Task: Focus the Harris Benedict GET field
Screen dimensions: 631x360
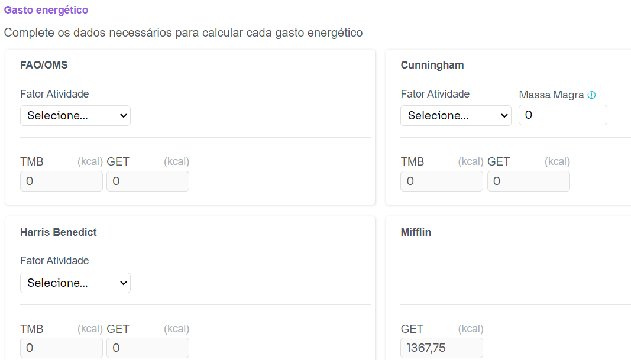Action: (x=148, y=348)
